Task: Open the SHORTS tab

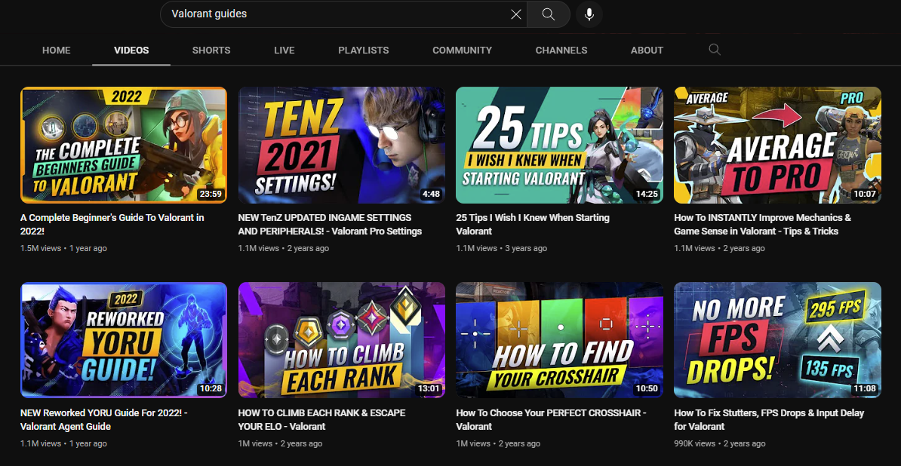Action: pos(211,51)
